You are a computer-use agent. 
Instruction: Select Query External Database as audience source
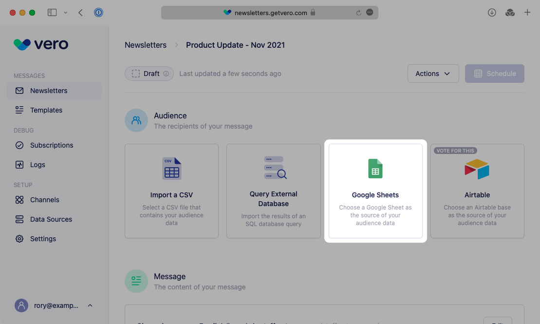(273, 191)
